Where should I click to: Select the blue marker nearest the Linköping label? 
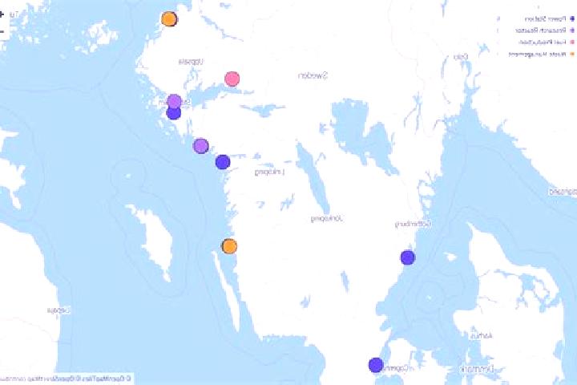(x=223, y=162)
